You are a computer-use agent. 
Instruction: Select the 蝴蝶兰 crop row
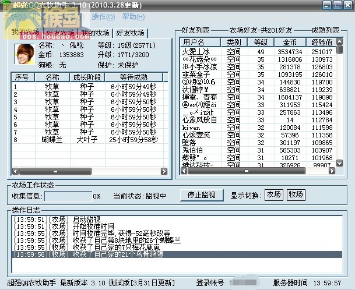[90, 140]
